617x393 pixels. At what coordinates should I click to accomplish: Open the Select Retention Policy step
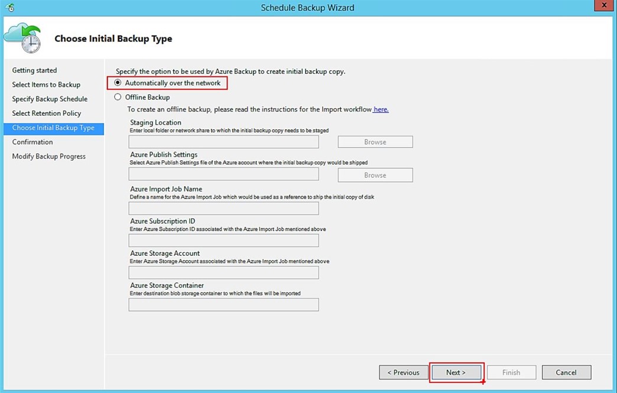click(x=47, y=113)
